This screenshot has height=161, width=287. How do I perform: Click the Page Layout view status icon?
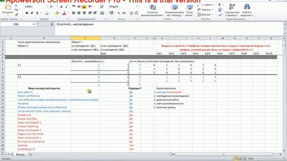[x=240, y=159]
